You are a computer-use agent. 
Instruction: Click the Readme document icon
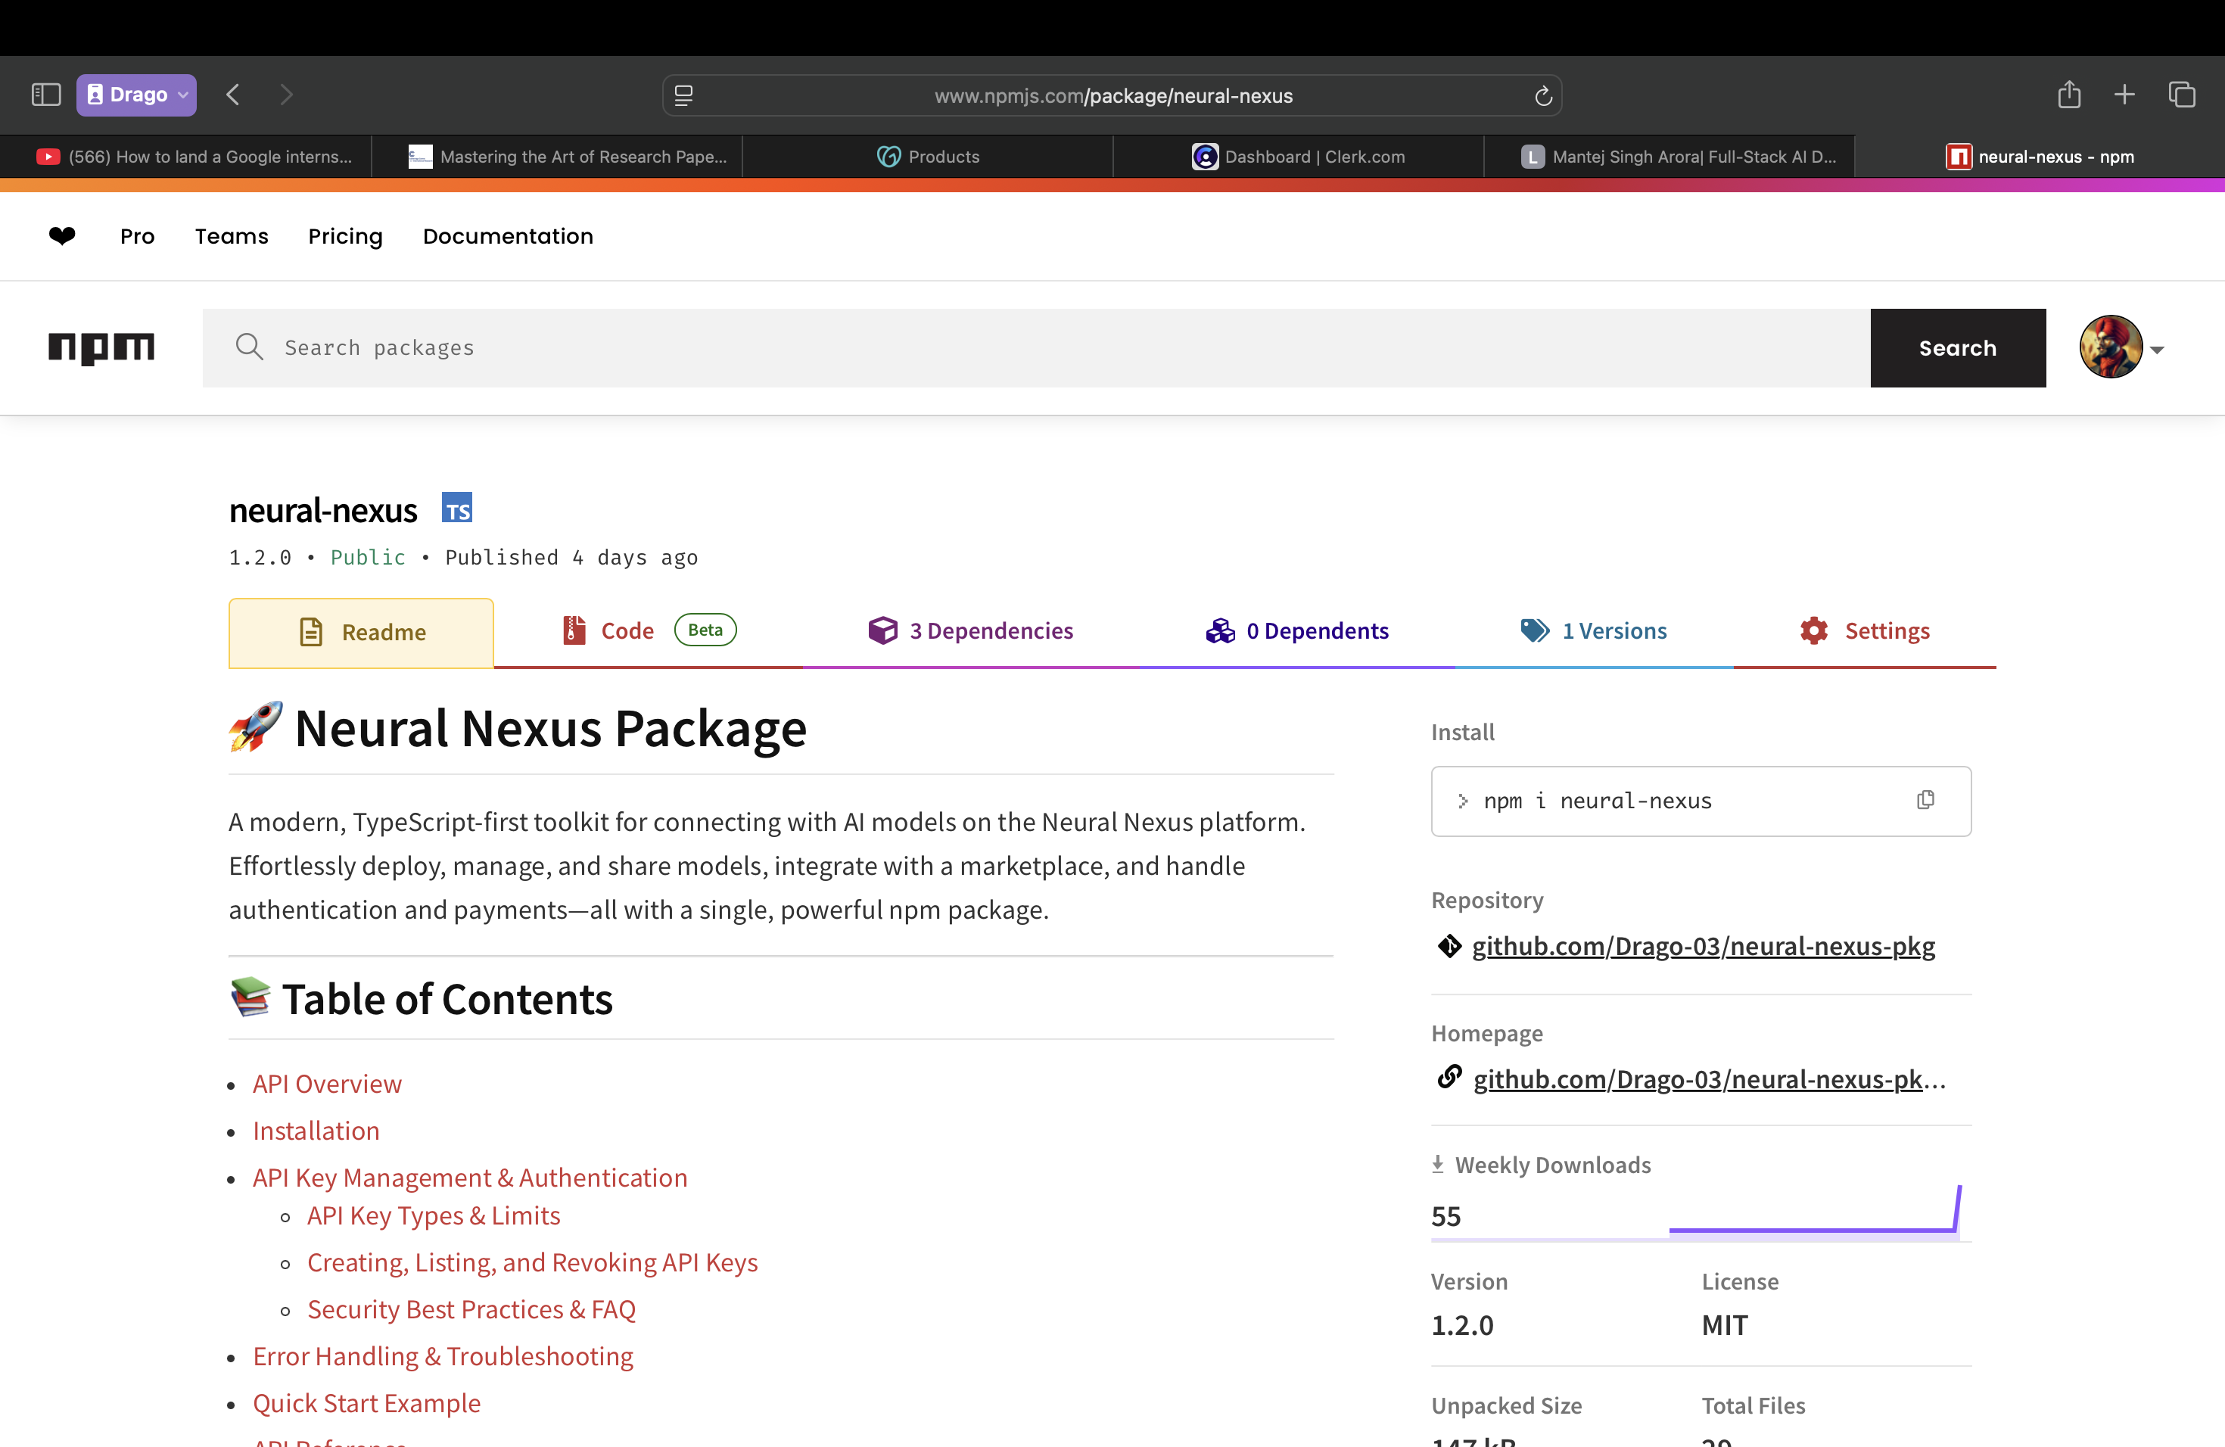(x=310, y=632)
